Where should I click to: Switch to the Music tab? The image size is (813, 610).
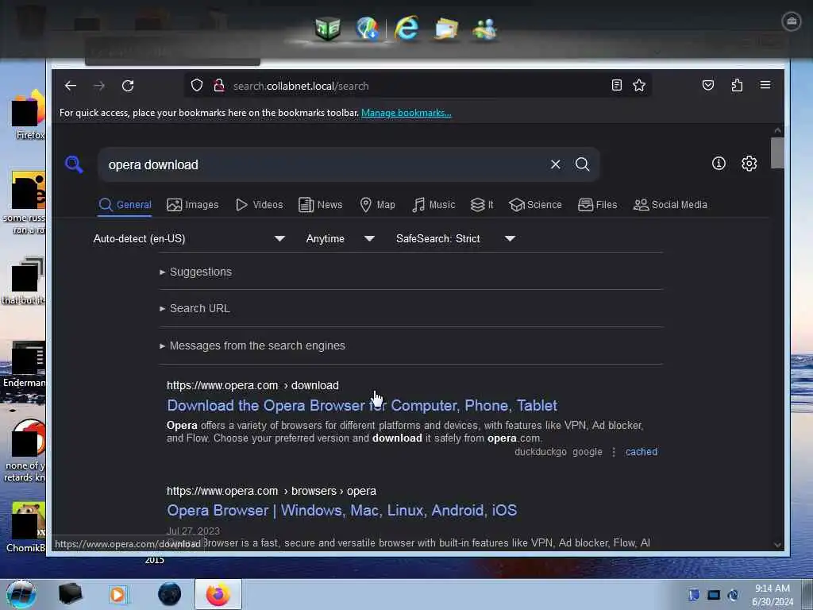[433, 204]
